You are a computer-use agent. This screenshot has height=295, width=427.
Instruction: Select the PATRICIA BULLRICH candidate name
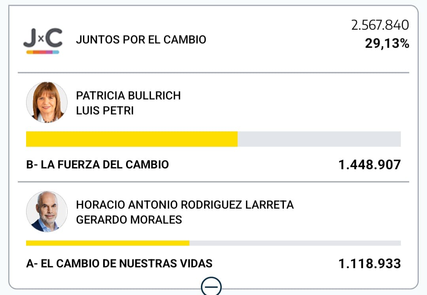(x=128, y=96)
